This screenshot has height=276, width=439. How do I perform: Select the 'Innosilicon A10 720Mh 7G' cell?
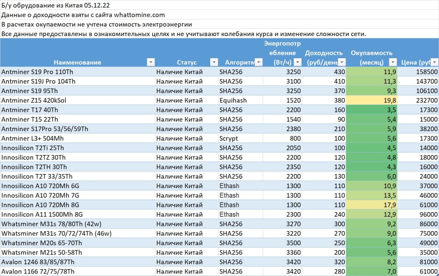tap(78, 195)
